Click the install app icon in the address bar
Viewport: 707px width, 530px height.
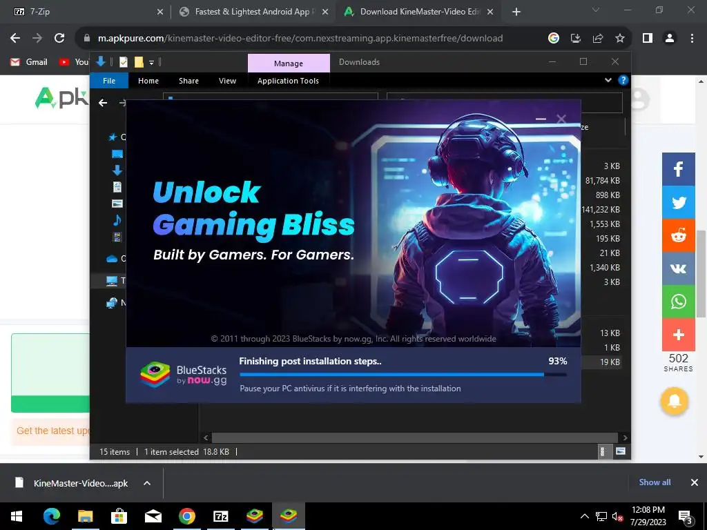[576, 39]
